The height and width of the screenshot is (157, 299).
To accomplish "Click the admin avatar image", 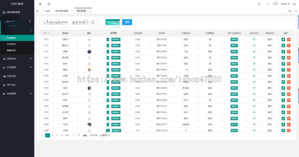I will [x=275, y=4].
